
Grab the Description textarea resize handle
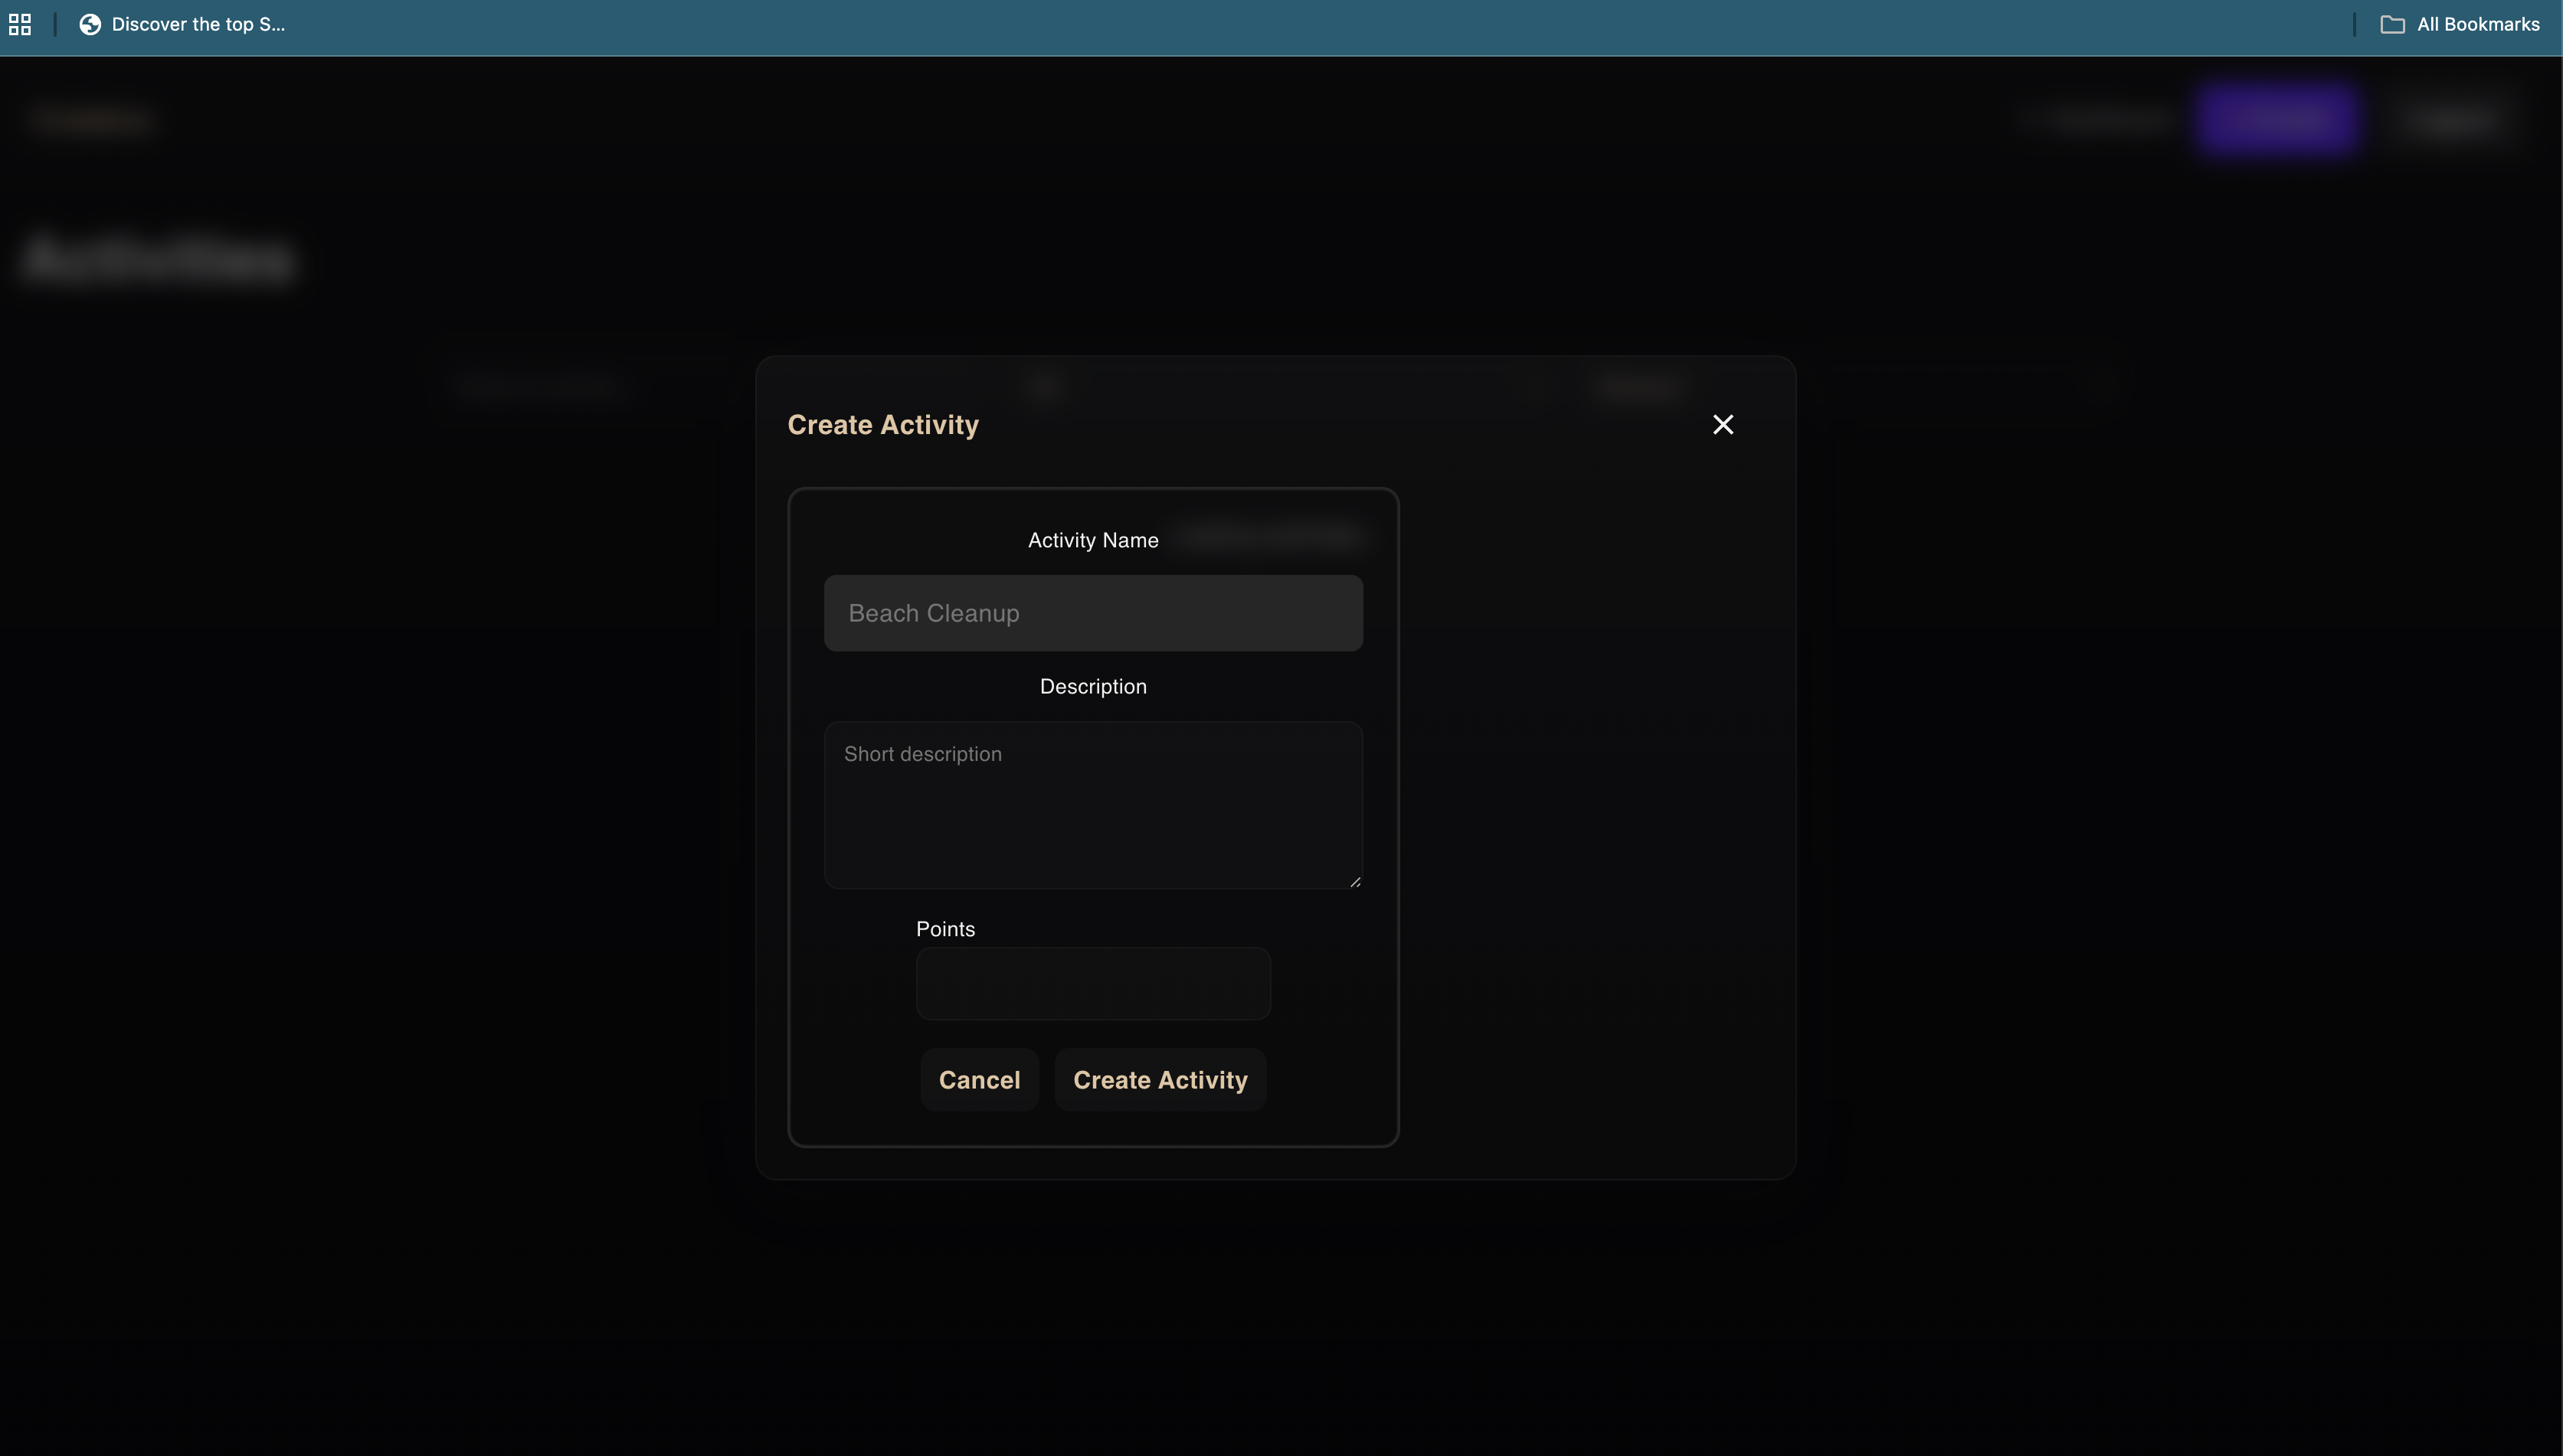point(1354,881)
